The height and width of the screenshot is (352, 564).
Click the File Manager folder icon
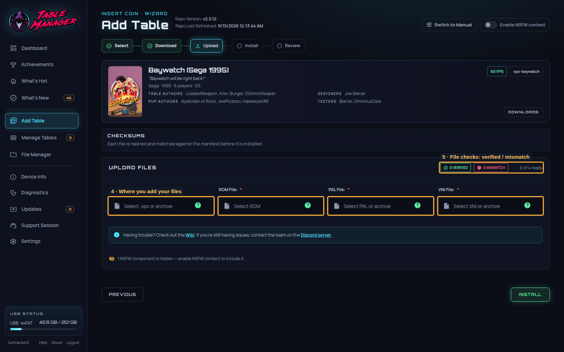point(13,155)
